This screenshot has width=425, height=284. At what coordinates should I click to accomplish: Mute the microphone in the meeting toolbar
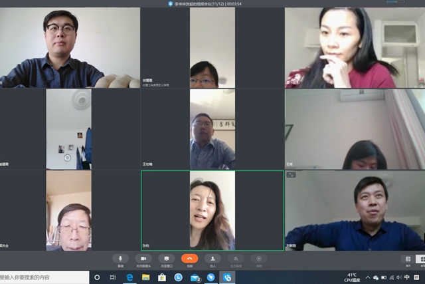coord(120,259)
